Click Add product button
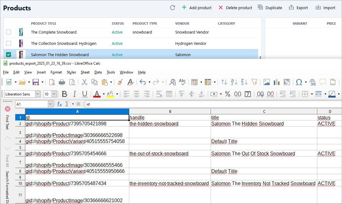Image resolution: width=342 pixels, height=204 pixels. [197, 8]
